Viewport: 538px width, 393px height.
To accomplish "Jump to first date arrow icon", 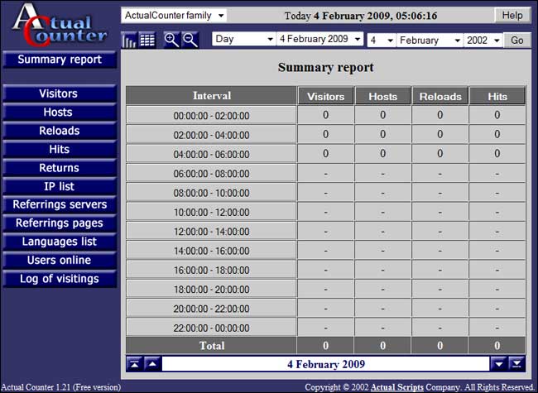I will [x=134, y=363].
